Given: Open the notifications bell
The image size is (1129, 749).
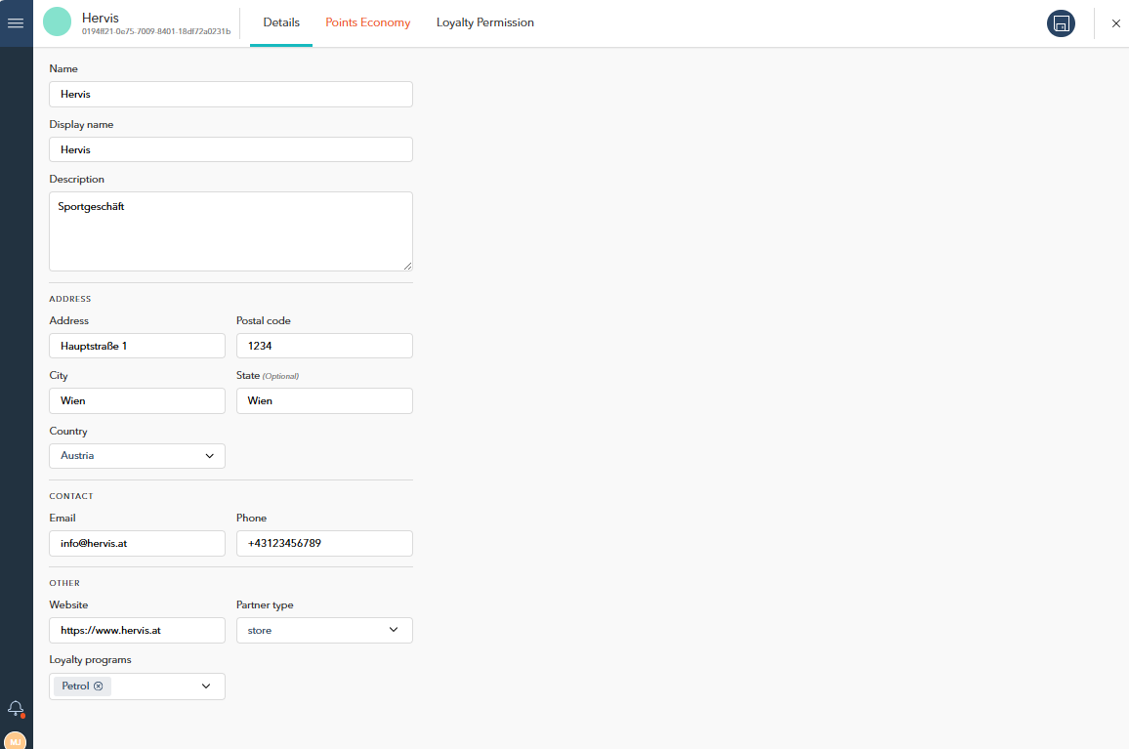Looking at the screenshot, I should tap(16, 709).
